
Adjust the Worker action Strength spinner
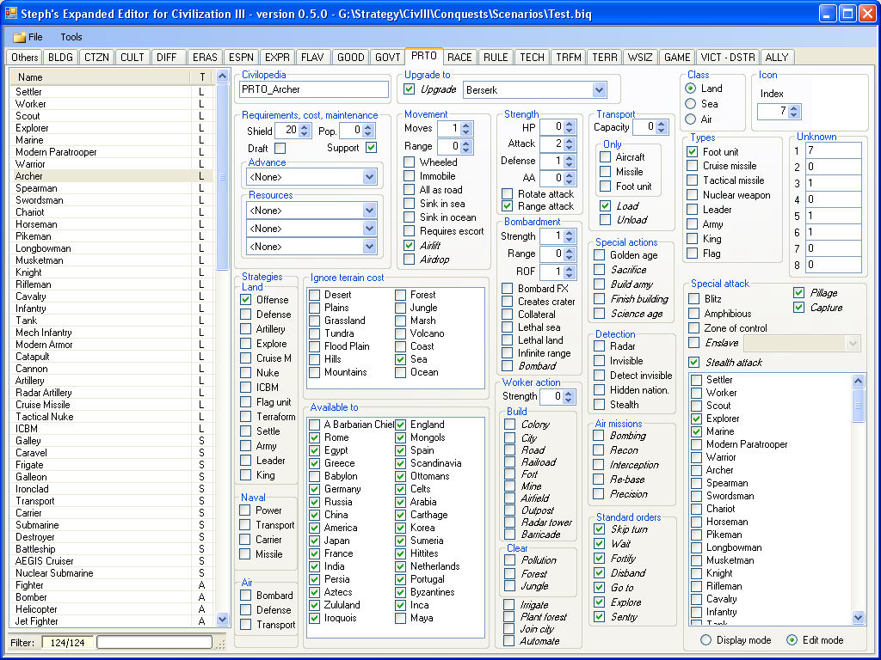click(569, 396)
